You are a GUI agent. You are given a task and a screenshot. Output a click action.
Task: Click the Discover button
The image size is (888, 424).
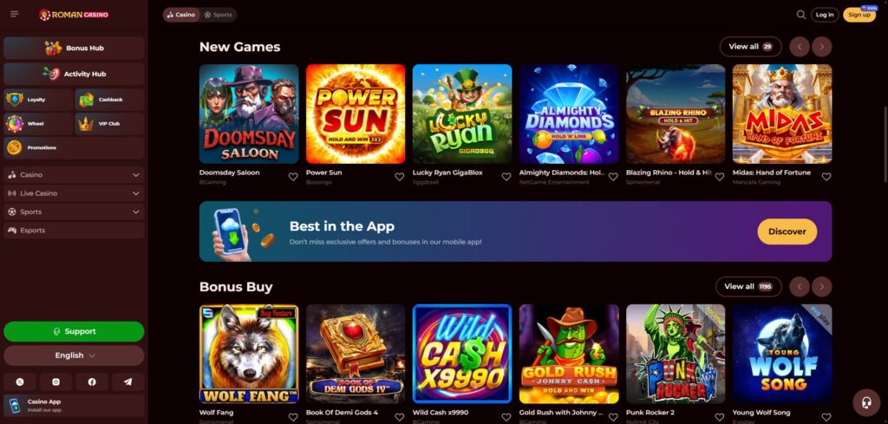pos(787,232)
